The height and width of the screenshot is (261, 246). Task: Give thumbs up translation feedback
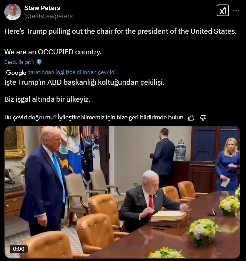(x=191, y=118)
